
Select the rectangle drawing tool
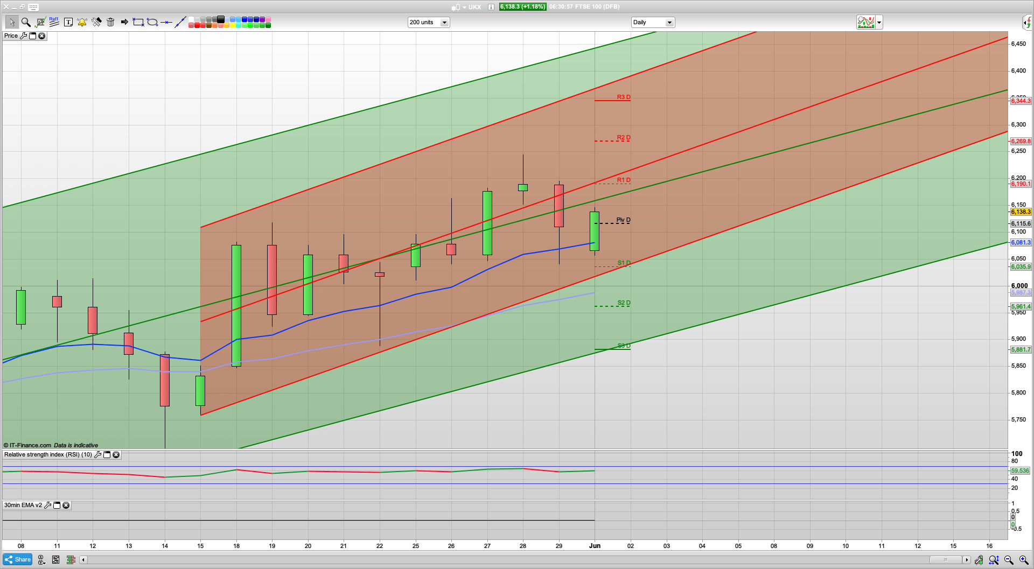pos(137,22)
